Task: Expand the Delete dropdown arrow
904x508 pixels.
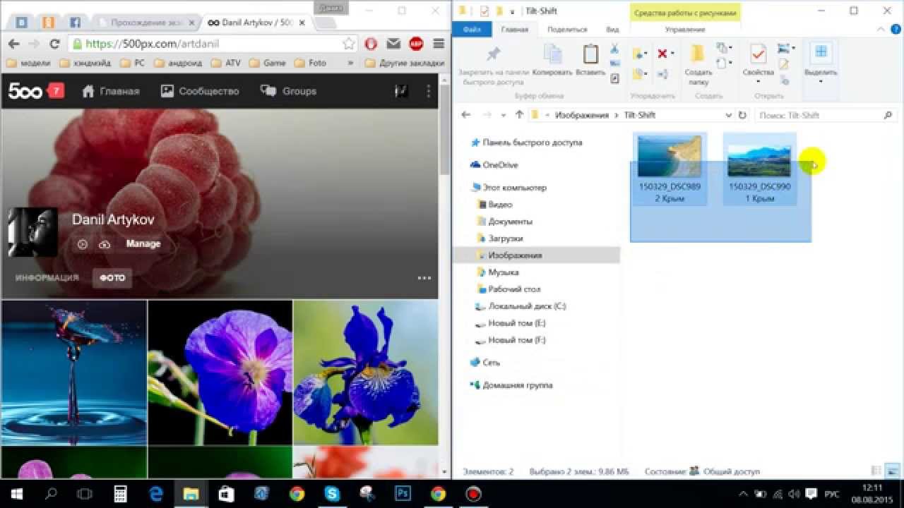Action: 672,54
